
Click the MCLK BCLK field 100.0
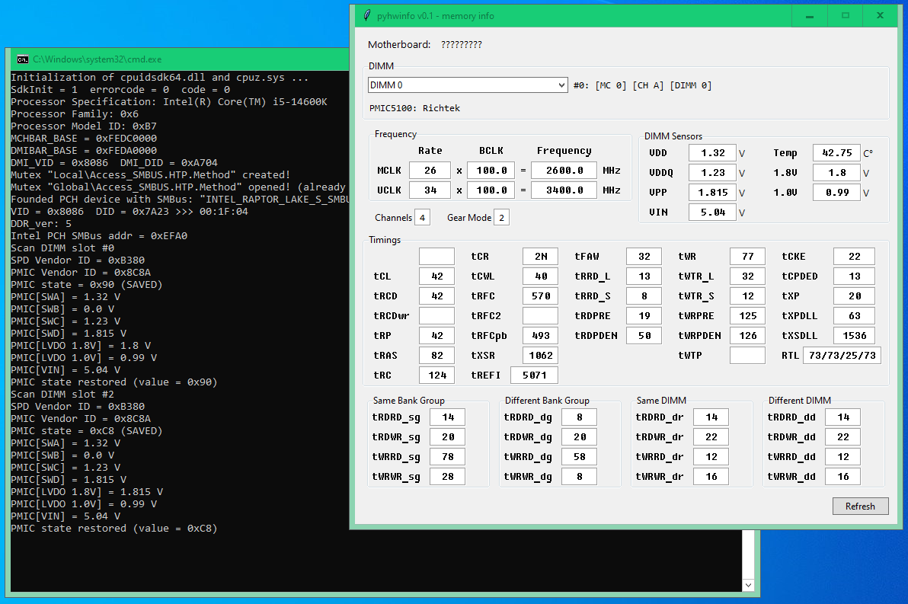491,171
